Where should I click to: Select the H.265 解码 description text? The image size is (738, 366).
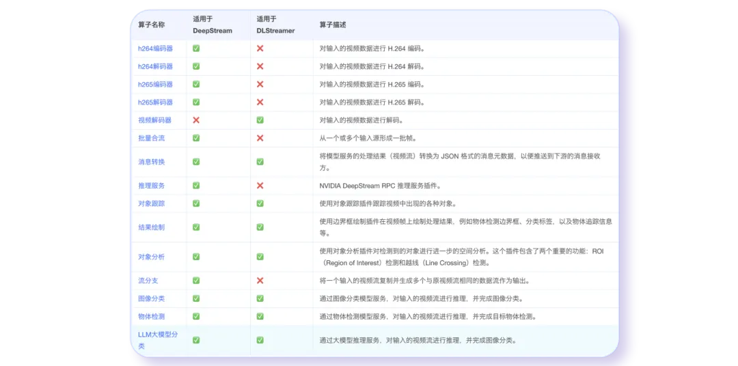tap(373, 102)
